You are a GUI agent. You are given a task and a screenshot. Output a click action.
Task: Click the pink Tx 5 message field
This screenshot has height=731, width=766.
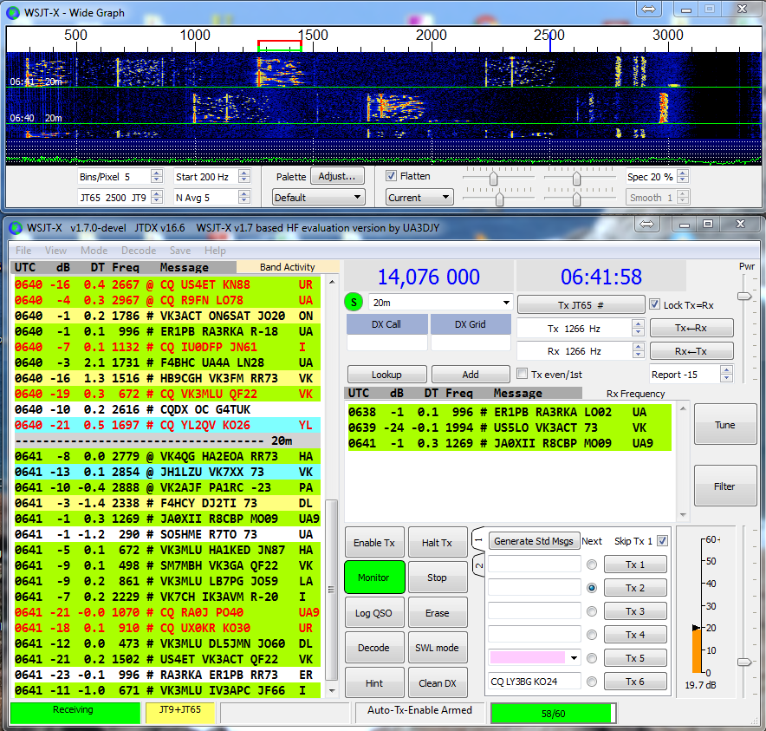pyautogui.click(x=527, y=657)
